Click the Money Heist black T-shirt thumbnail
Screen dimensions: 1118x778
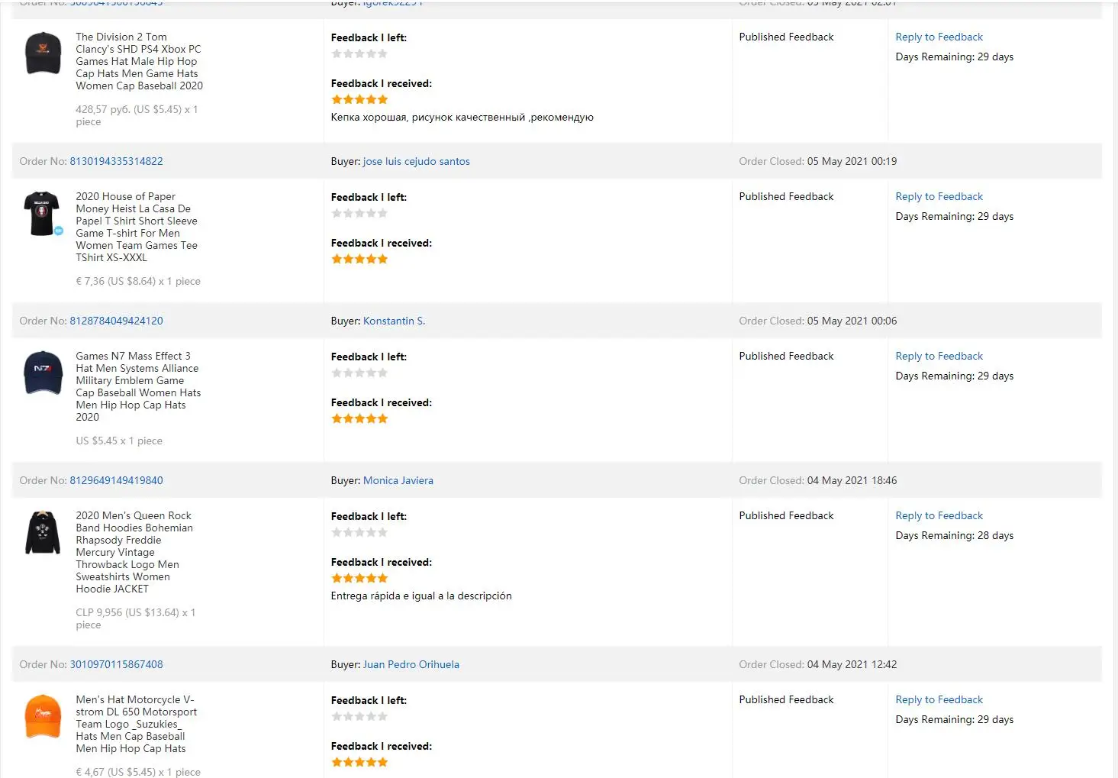(x=41, y=213)
